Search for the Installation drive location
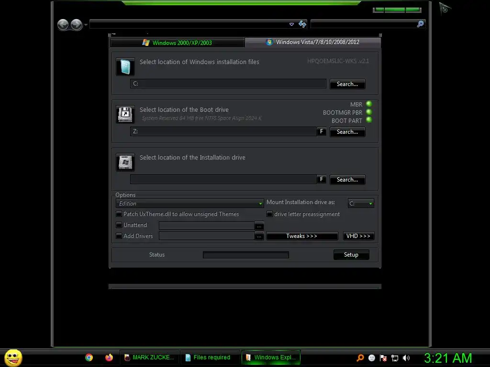Screen dimensions: 490x367 click(347, 180)
